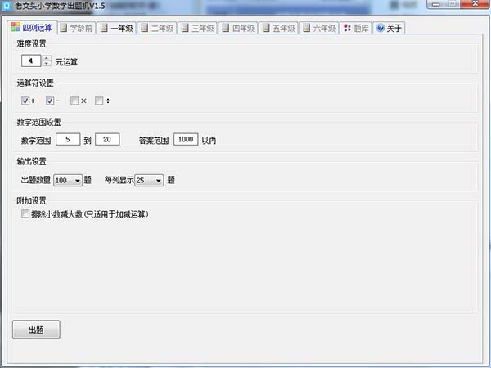
Task: Click the 六年级 tab icon
Action: tap(306, 28)
